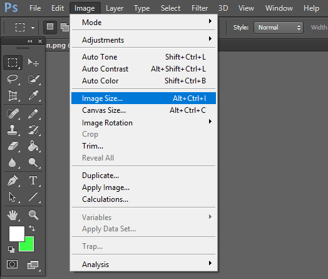328x279 pixels.
Task: Choose Duplicate...
Action: pyautogui.click(x=143, y=176)
